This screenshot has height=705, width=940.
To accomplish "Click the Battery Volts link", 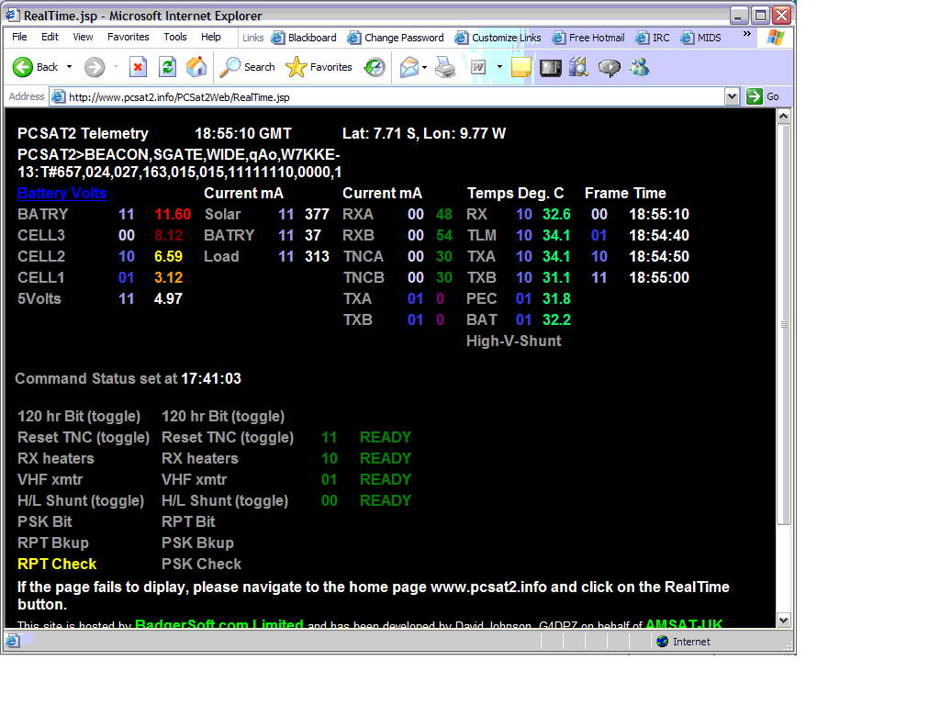I will (62, 193).
